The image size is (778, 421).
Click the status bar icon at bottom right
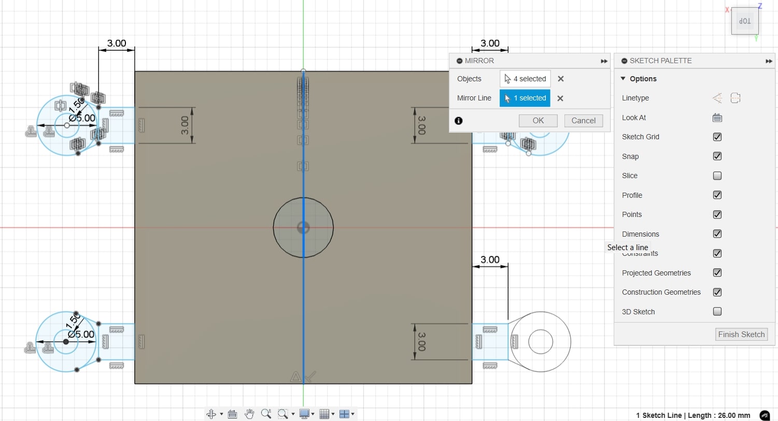[765, 415]
